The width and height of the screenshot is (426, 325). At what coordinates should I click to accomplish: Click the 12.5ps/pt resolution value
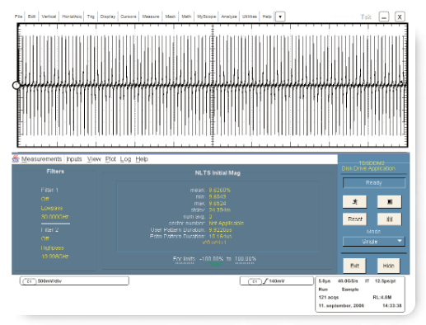click(x=385, y=281)
